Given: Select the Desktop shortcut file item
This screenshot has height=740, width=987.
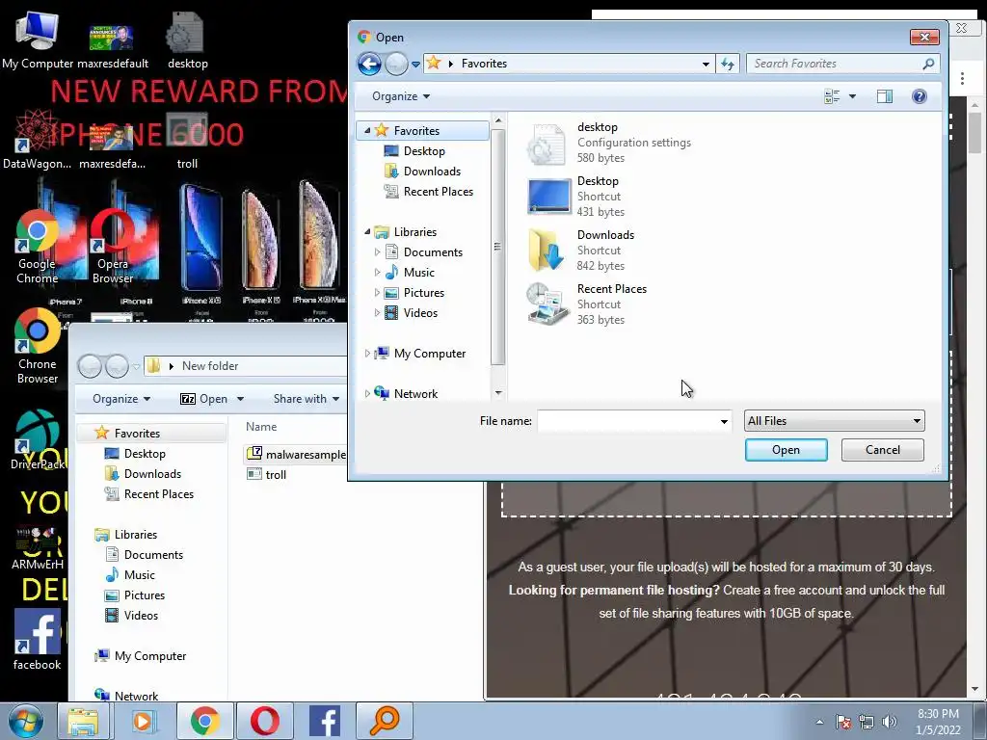Looking at the screenshot, I should coord(576,197).
